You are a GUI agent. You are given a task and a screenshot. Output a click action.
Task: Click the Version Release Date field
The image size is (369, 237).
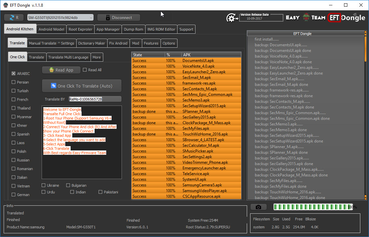pos(261,18)
